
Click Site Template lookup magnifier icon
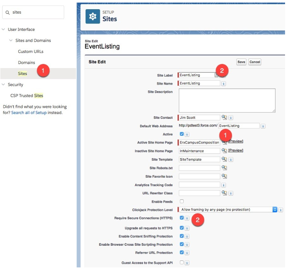[x=224, y=159]
